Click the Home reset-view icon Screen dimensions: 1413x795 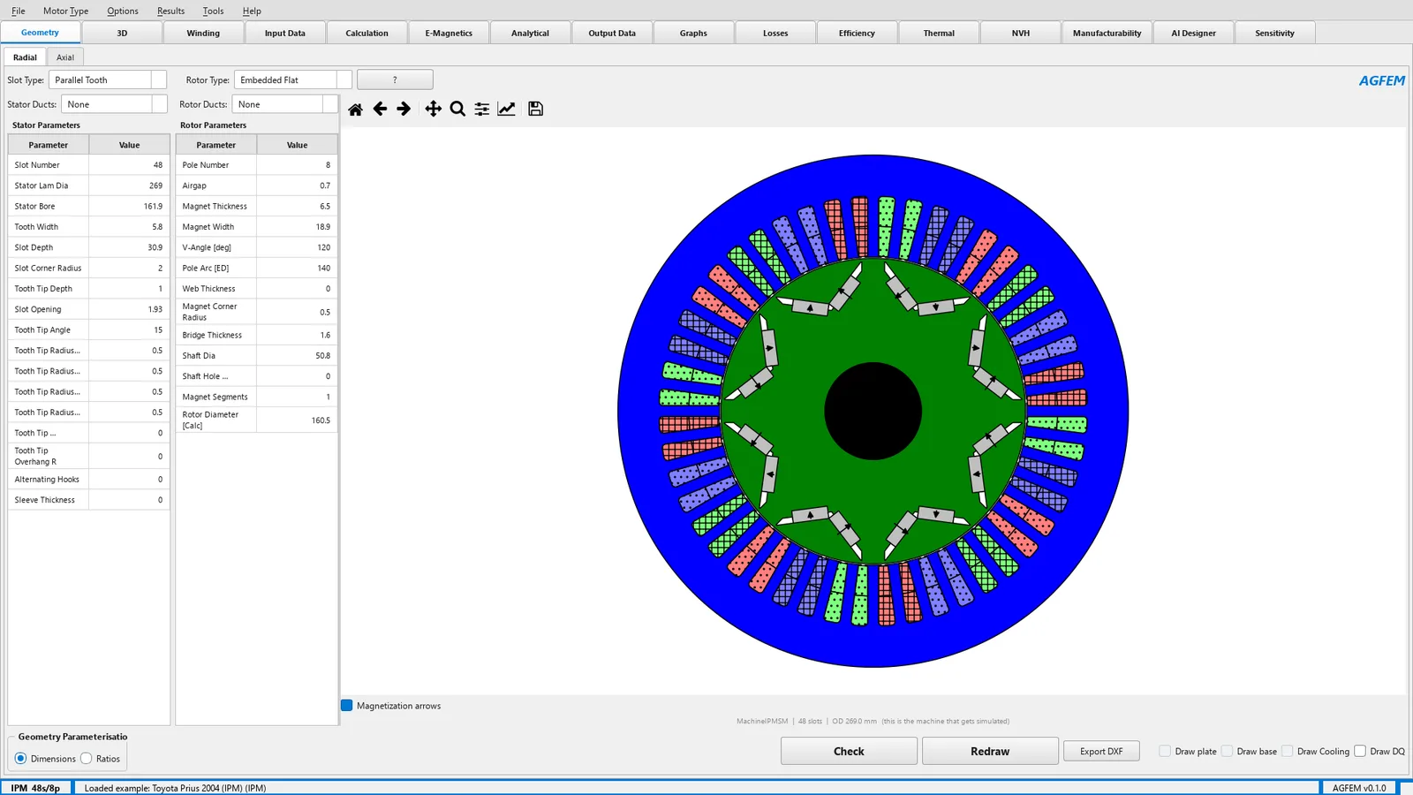point(355,110)
